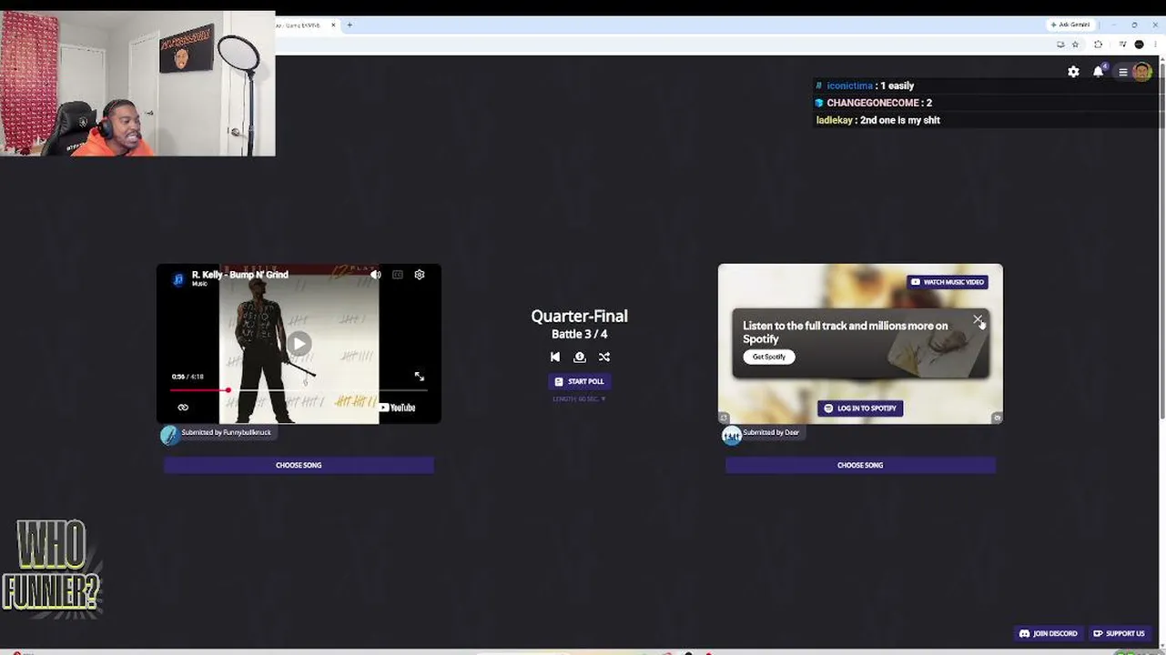Start the poll
This screenshot has width=1166, height=655.
point(579,381)
